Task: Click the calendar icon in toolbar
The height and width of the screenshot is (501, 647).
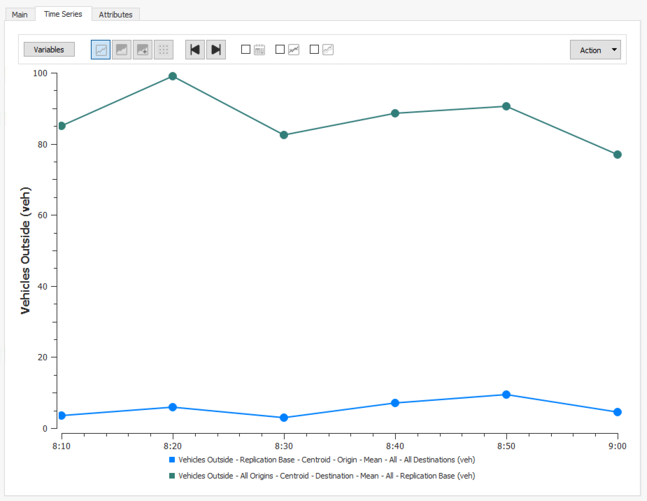Action: point(259,50)
